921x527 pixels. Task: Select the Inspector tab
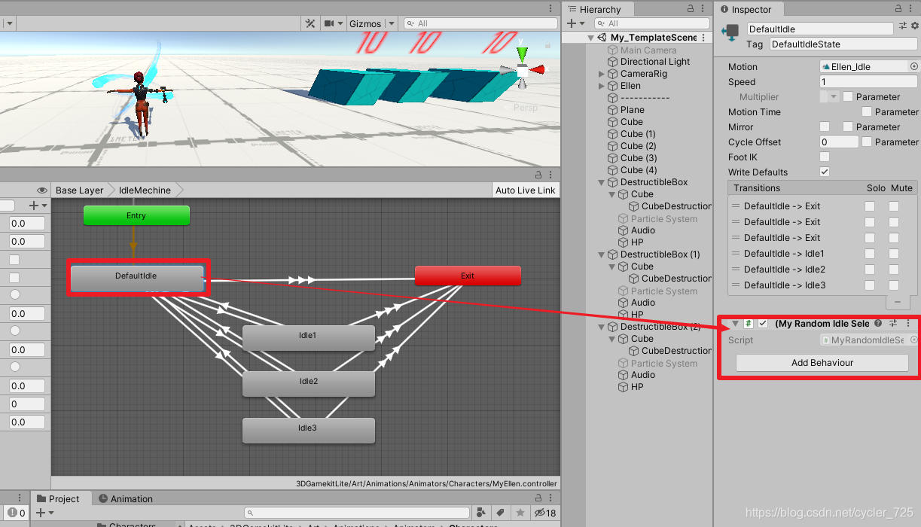(746, 9)
